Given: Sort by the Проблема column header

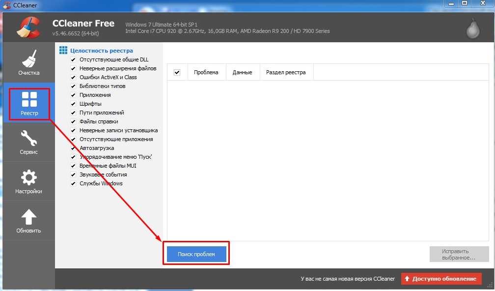Looking at the screenshot, I should tap(206, 72).
